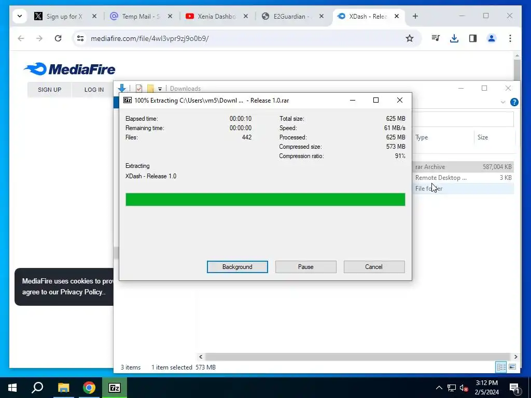The image size is (531, 398).
Task: Open Chrome media controls icon
Action: click(x=436, y=38)
